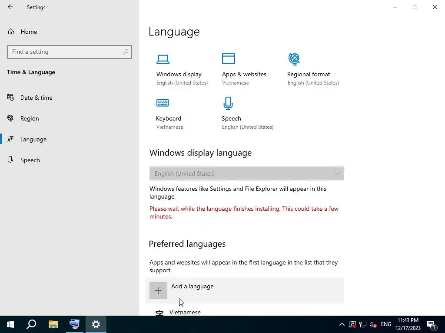Switch input language via ENG indicator
This screenshot has height=333, width=445.
coord(386,324)
